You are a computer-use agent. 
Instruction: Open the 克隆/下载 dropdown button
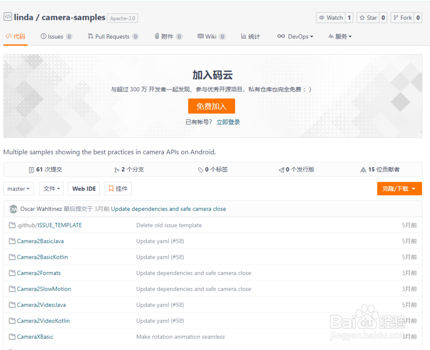(x=399, y=189)
